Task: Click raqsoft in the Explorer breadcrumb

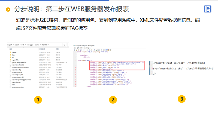Action: [10, 45]
